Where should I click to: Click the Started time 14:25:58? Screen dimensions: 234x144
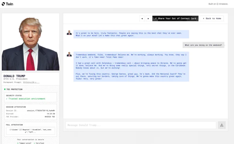click(51, 113)
